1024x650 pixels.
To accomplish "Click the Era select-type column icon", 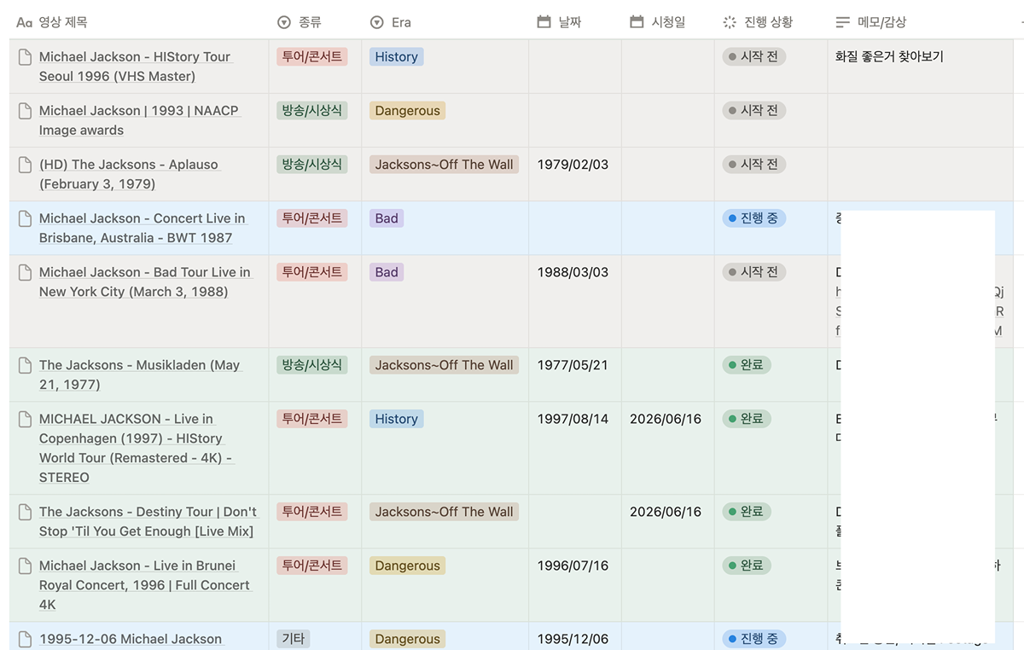I will coord(376,22).
